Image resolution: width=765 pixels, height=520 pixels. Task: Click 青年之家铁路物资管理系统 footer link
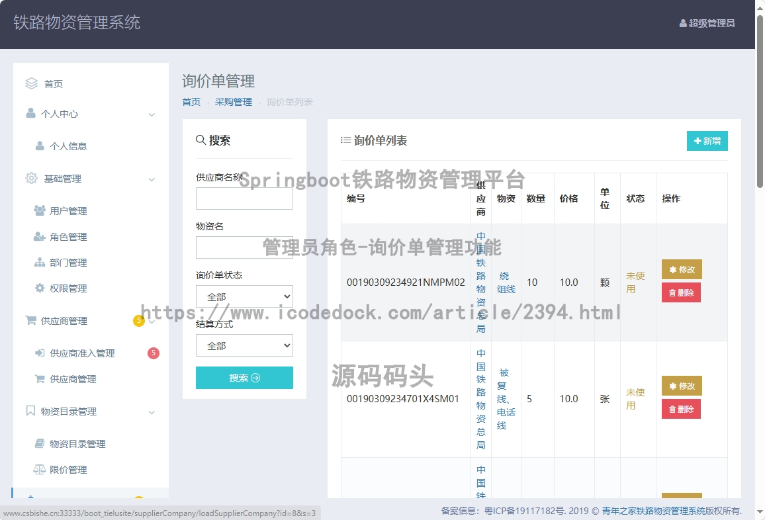[x=654, y=511]
